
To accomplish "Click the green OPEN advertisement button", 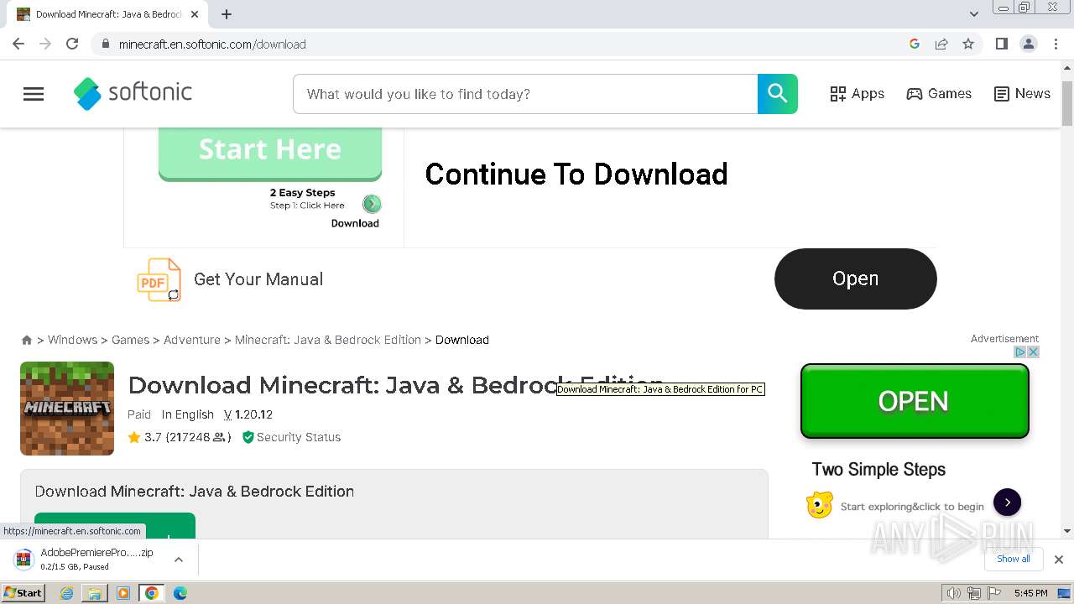I will (915, 401).
